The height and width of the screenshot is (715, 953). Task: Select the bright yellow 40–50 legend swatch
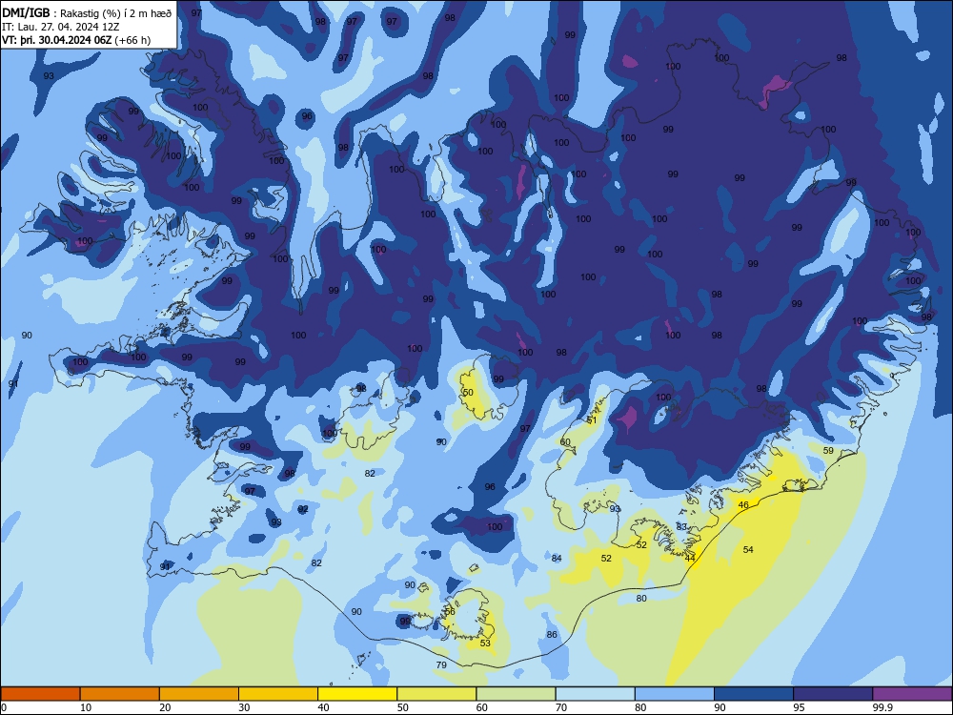pyautogui.click(x=357, y=694)
